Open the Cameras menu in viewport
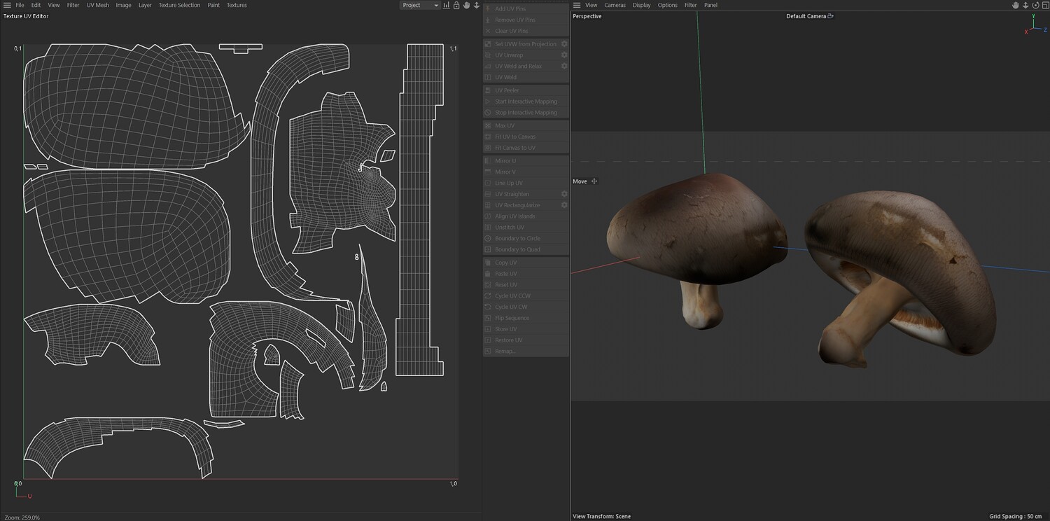1050x521 pixels. 615,5
